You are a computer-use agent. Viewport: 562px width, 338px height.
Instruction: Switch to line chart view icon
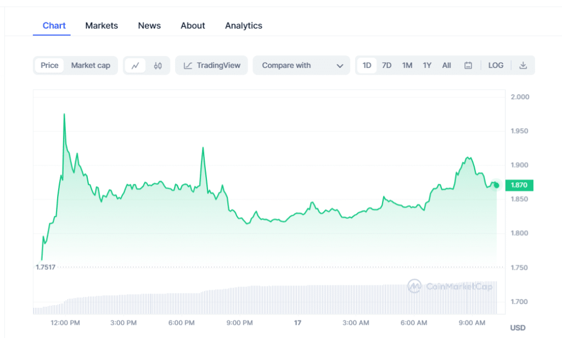(x=136, y=65)
